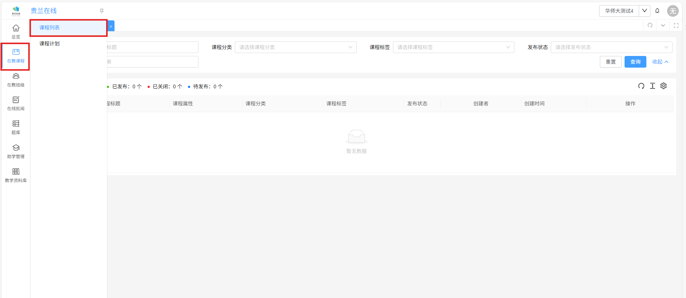This screenshot has height=298, width=686.
Task: Select the 在教班级 sidebar icon
Action: tap(16, 80)
